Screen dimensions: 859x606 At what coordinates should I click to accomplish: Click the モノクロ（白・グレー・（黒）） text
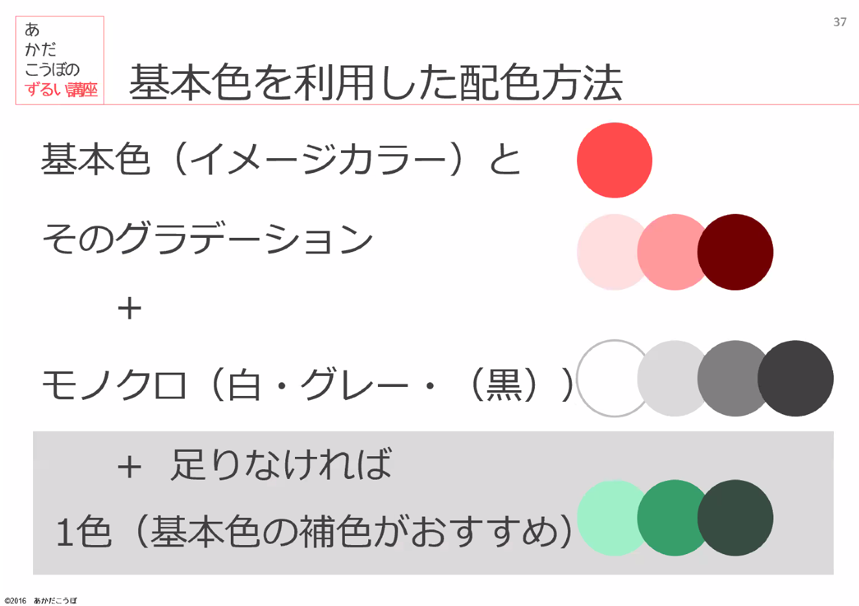coord(308,384)
